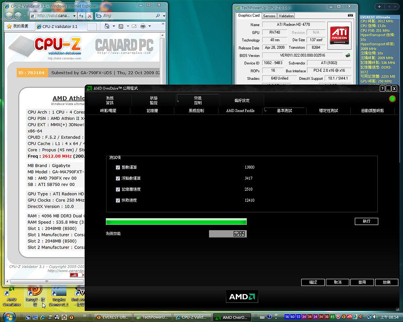The image size is (403, 322).
Task: Click the search magnifier in the Bing box
Action: 158,16
